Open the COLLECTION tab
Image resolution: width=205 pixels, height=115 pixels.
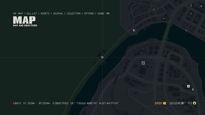[x=74, y=13]
